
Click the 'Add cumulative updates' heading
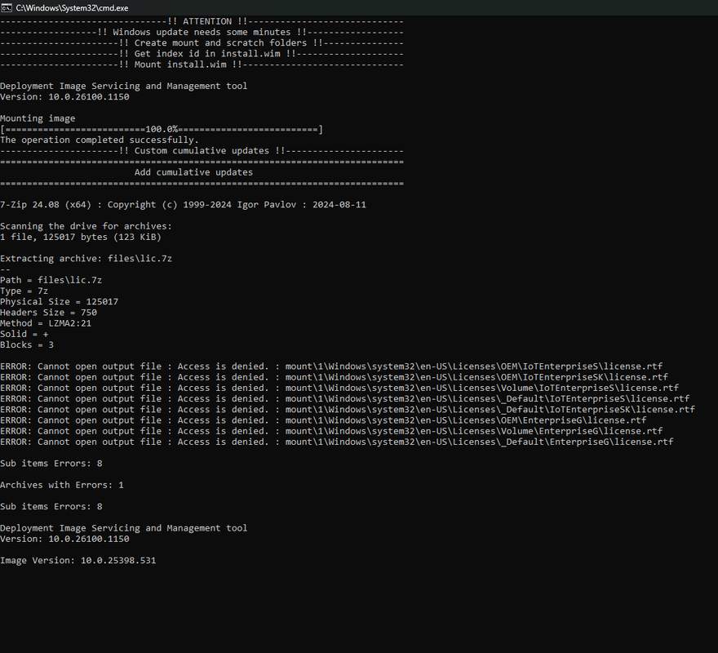193,172
